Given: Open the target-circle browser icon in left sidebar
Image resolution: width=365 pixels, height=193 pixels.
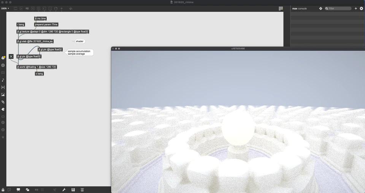Looking at the screenshot, I should [3, 65].
